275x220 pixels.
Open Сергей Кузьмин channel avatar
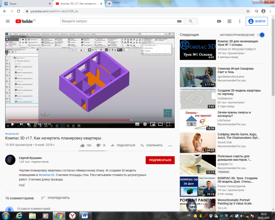[x=10, y=160]
